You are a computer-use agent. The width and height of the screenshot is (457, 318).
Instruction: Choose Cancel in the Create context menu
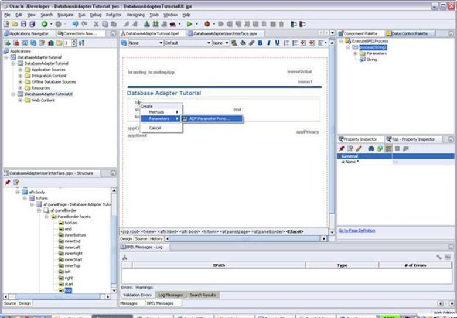pos(155,128)
